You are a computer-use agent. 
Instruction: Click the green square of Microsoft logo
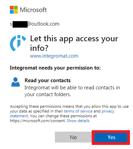(16, 8)
